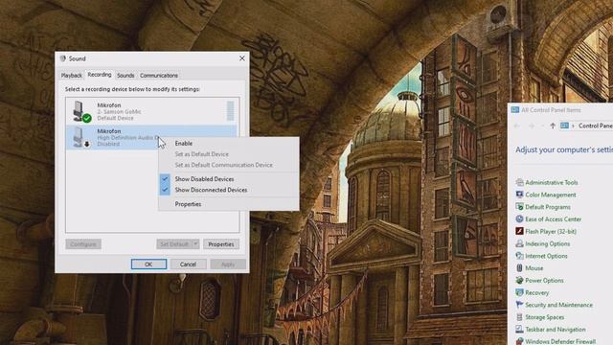Viewport: 613px width, 345px height.
Task: Open the Default Programs link
Action: 548,207
